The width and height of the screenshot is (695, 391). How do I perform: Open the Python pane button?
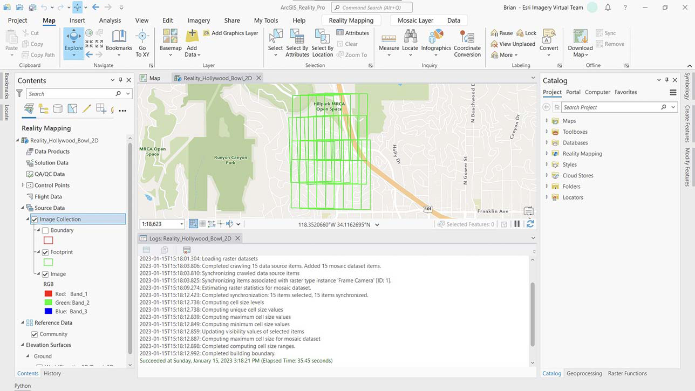click(x=23, y=386)
